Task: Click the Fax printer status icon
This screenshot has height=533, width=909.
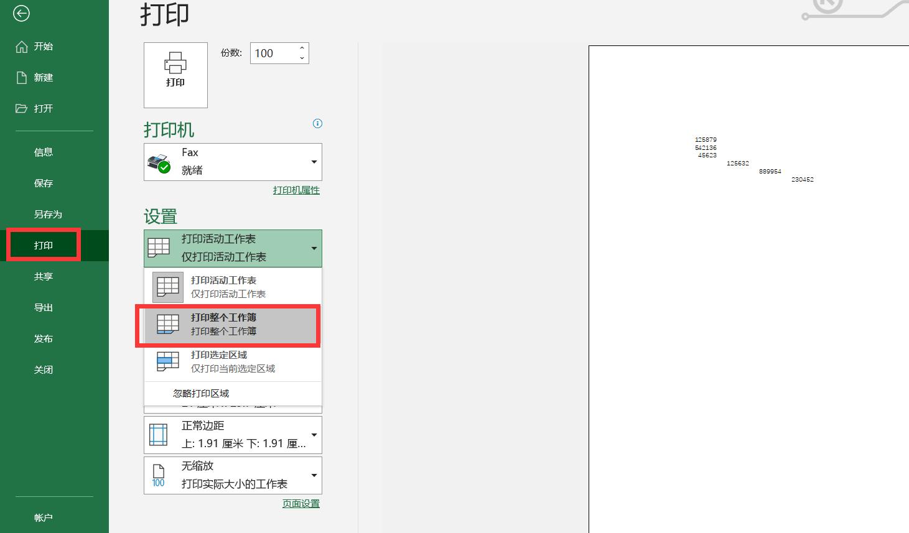Action: pyautogui.click(x=161, y=162)
